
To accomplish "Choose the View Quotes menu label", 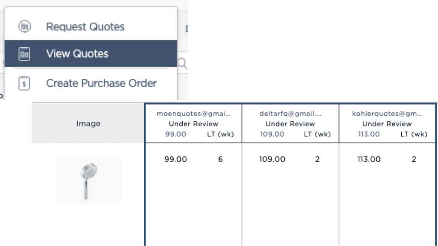I will click(77, 54).
